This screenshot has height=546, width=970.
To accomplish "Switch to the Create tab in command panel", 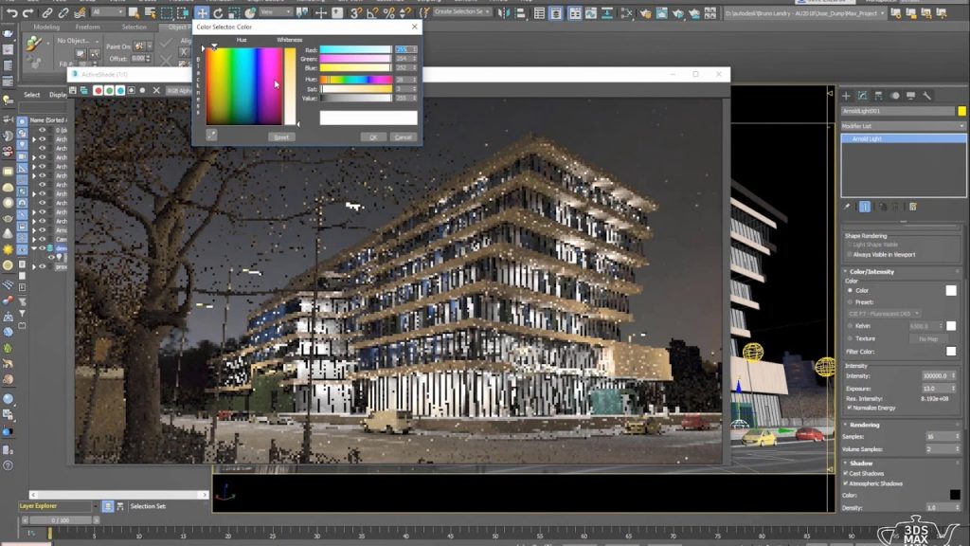I will (846, 96).
